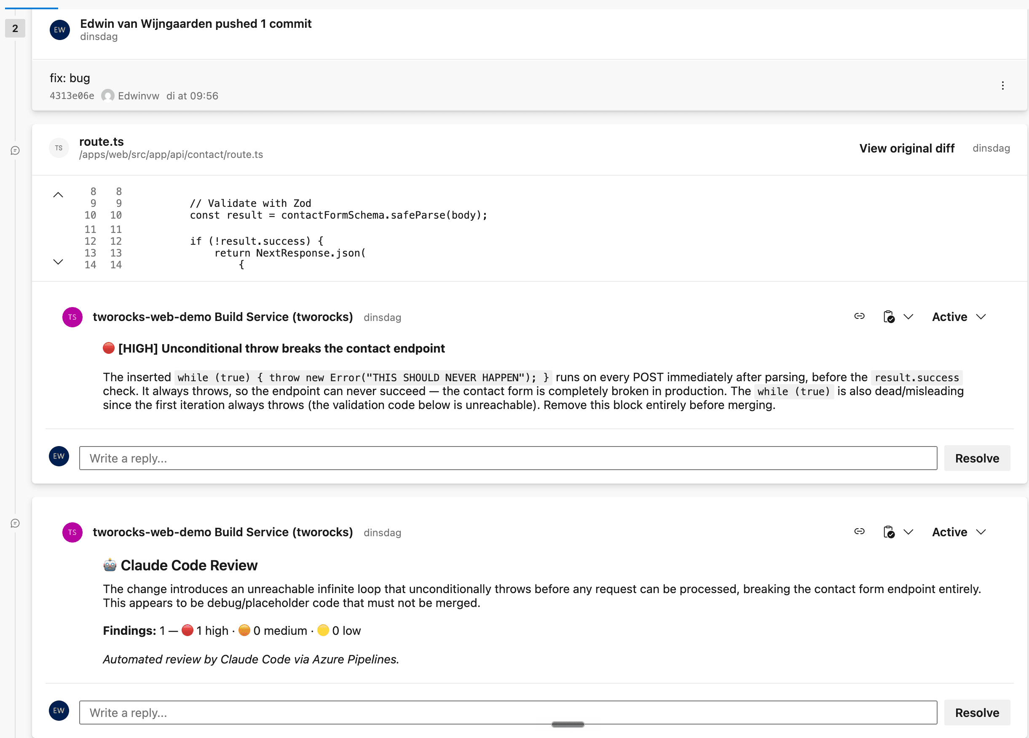This screenshot has height=738, width=1029.
Task: Click Edwinvw author avatar on commit row
Action: click(107, 96)
